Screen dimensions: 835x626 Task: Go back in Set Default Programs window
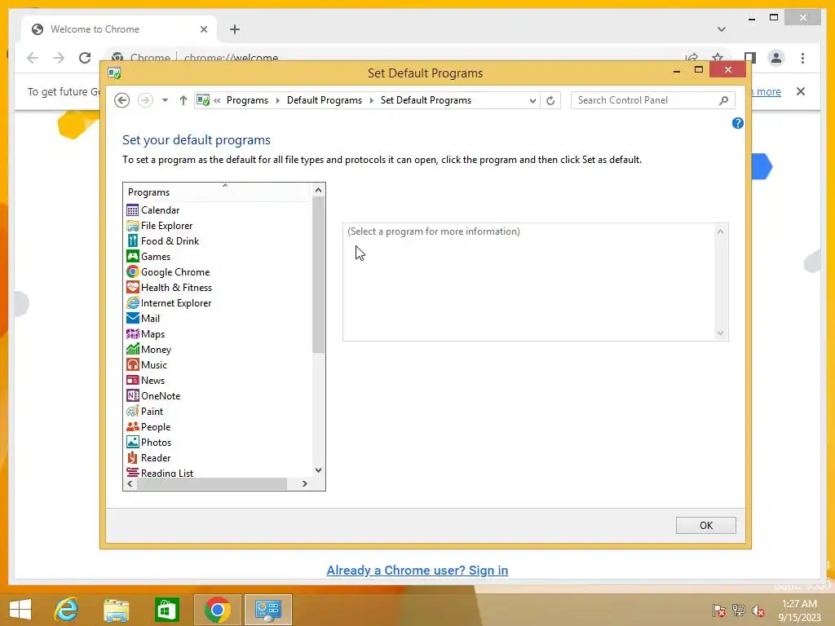pyautogui.click(x=122, y=100)
